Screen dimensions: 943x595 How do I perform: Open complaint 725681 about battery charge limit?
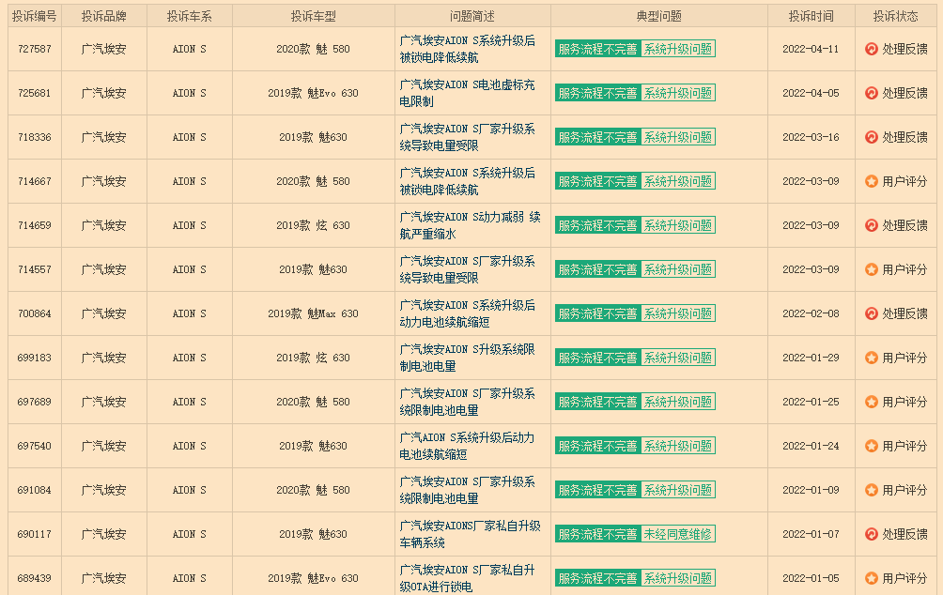point(468,93)
